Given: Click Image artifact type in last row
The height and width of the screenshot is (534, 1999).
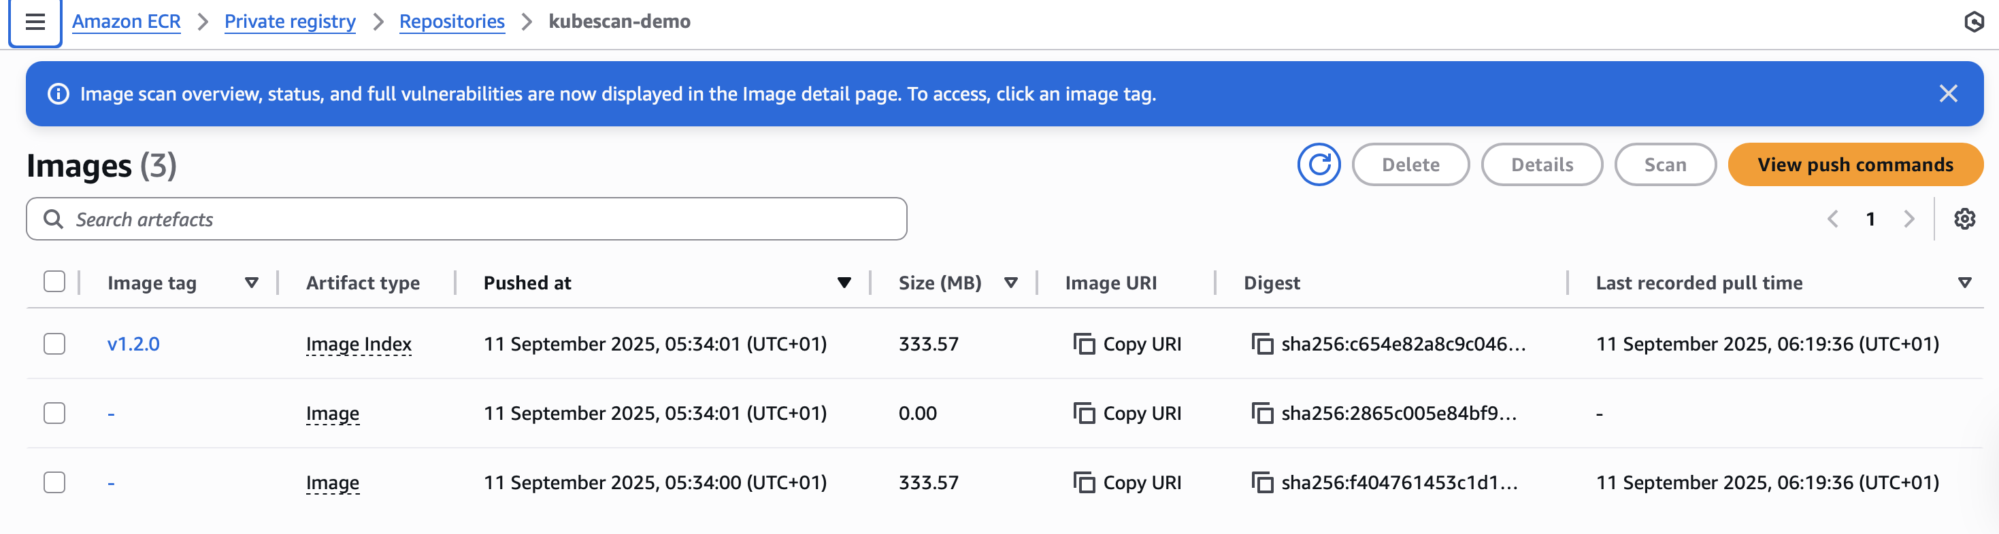Looking at the screenshot, I should [x=332, y=482].
